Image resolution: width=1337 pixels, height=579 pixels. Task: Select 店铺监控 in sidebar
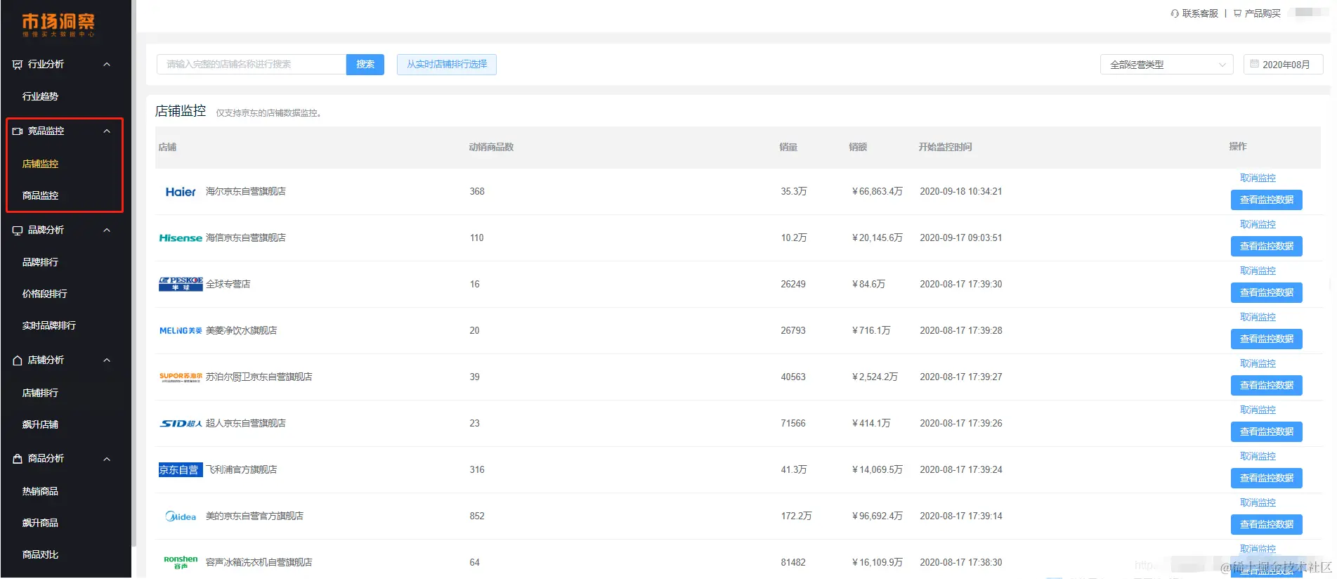pyautogui.click(x=40, y=164)
